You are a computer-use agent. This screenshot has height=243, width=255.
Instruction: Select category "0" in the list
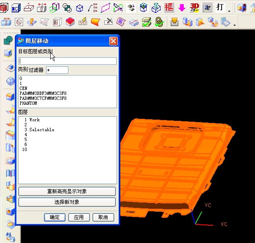click(68, 78)
